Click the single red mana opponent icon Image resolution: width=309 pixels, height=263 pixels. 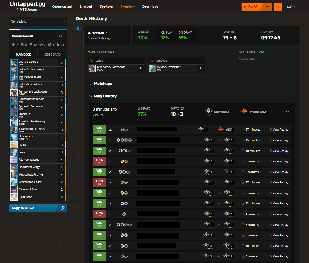124,214
